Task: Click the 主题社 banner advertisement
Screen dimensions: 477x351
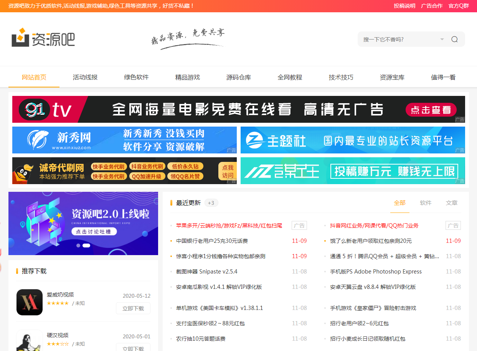Action: (352, 140)
